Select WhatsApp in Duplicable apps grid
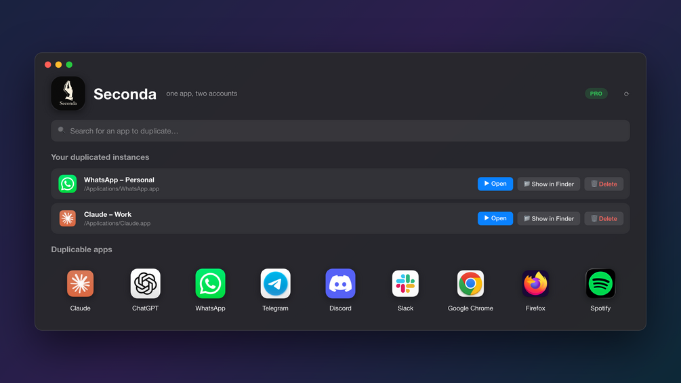681x383 pixels. pyautogui.click(x=210, y=283)
